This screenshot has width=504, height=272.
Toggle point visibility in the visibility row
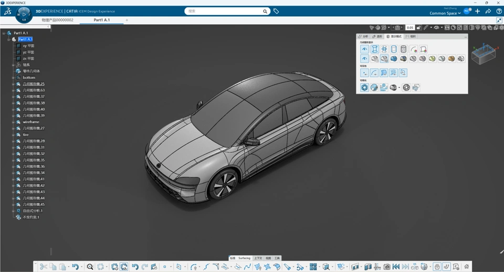[x=364, y=73]
